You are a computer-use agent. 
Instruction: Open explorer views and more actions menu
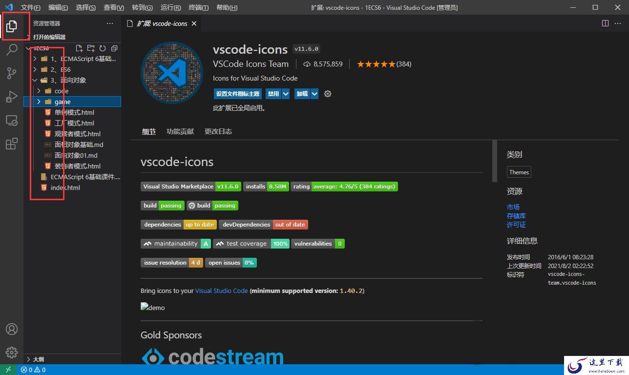[x=110, y=23]
